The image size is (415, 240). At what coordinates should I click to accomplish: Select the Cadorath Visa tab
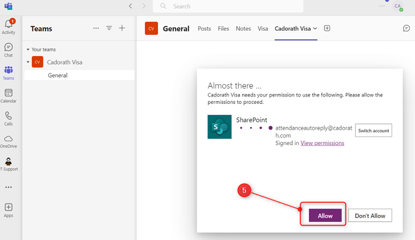point(293,29)
